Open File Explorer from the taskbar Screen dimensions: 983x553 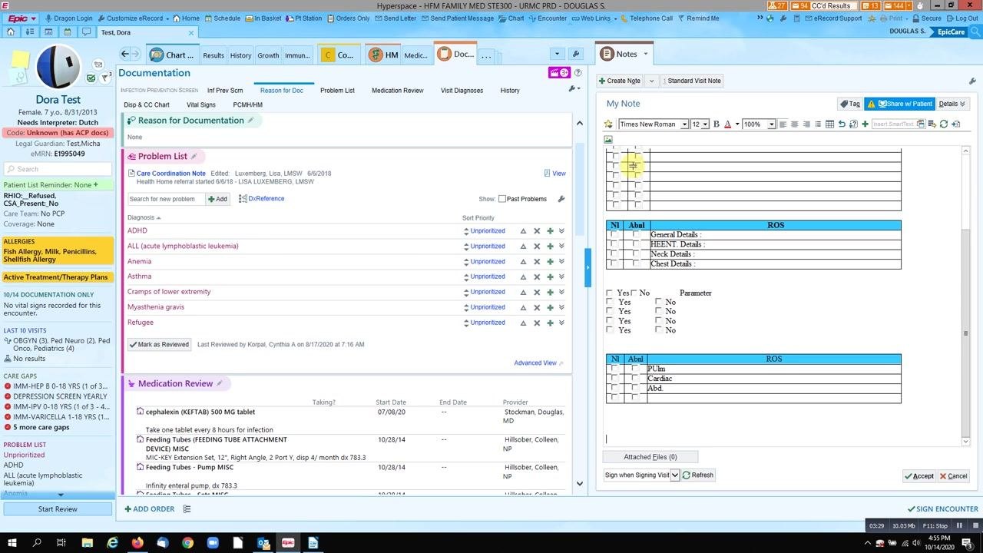(87, 543)
